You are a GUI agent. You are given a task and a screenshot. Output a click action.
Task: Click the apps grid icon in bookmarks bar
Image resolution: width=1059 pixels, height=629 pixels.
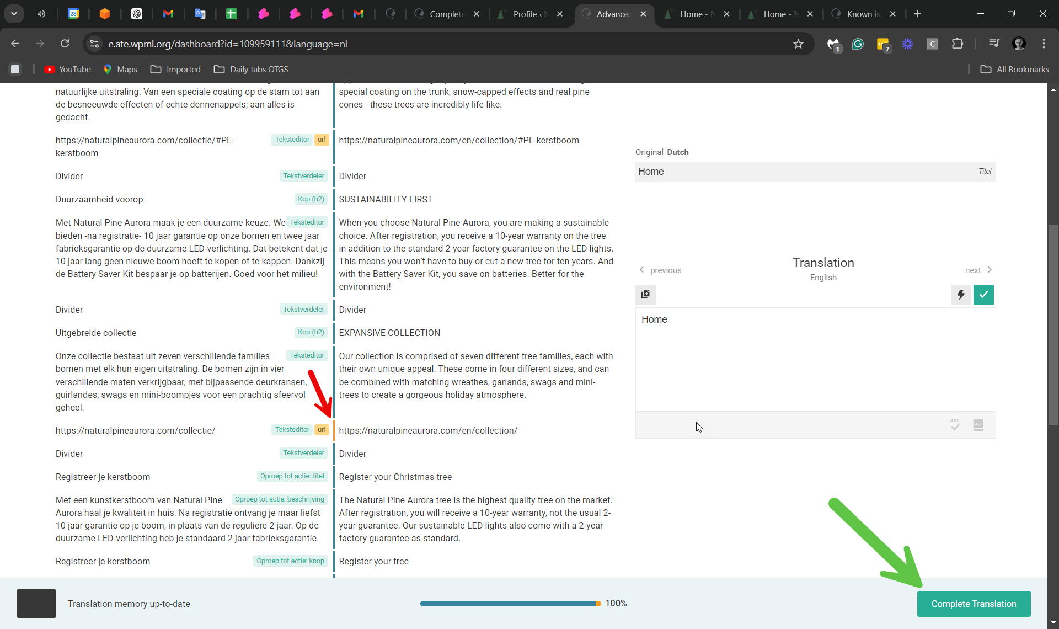[15, 69]
